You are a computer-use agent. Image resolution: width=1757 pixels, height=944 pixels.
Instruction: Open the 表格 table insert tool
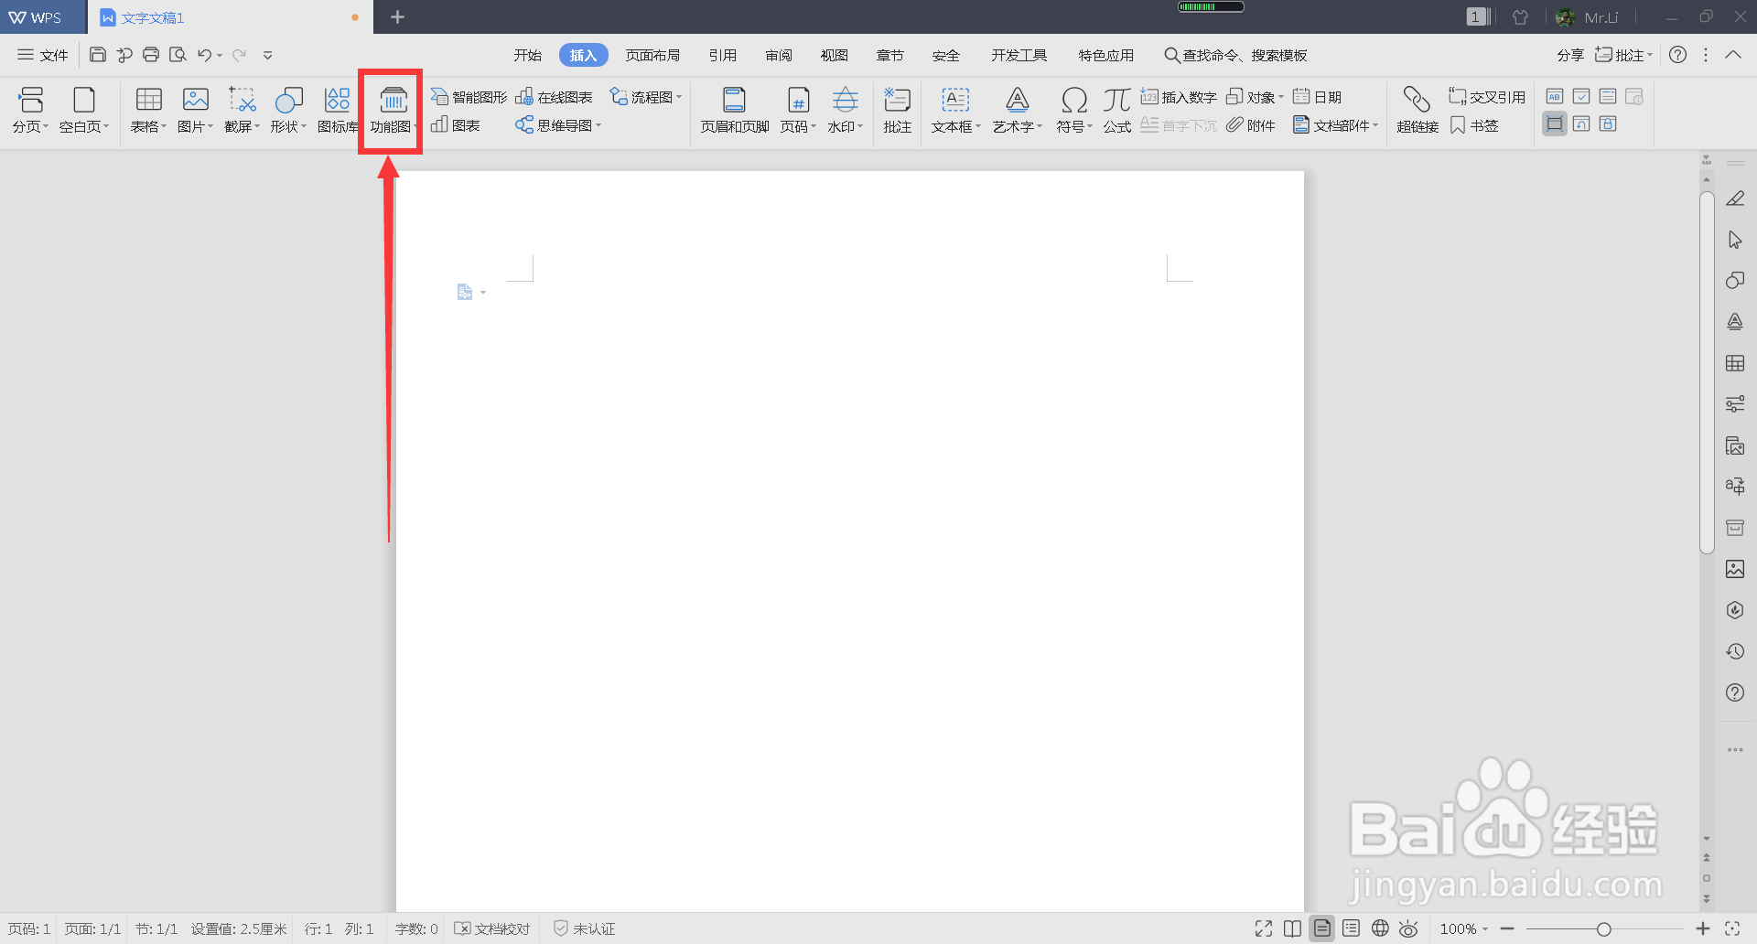148,110
